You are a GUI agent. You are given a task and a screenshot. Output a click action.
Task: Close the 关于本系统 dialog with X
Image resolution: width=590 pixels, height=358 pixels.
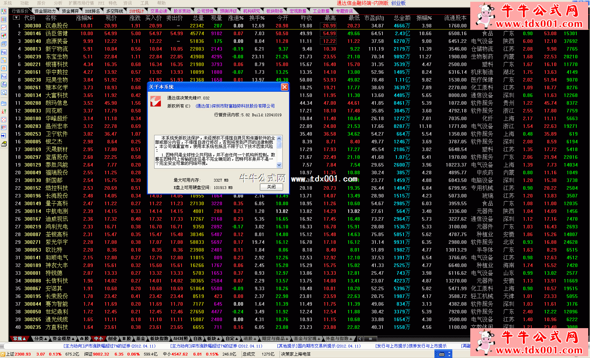[284, 87]
